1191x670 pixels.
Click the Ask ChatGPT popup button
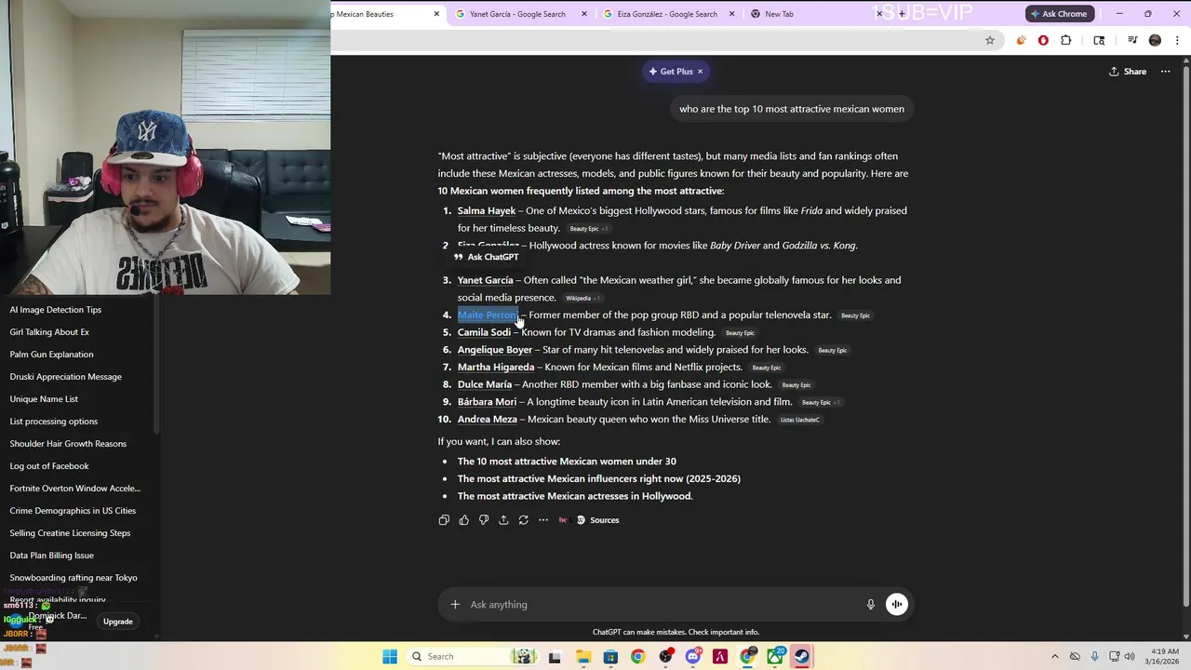(486, 257)
